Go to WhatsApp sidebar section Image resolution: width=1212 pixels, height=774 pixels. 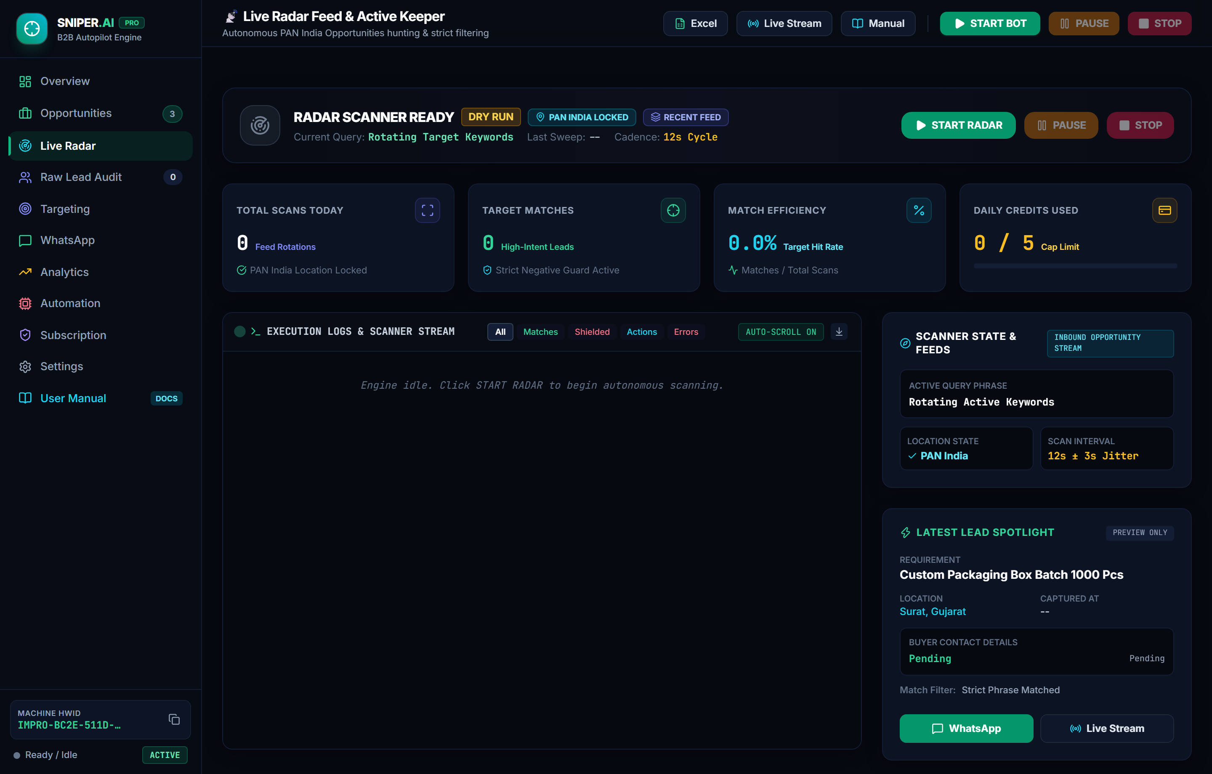point(101,240)
